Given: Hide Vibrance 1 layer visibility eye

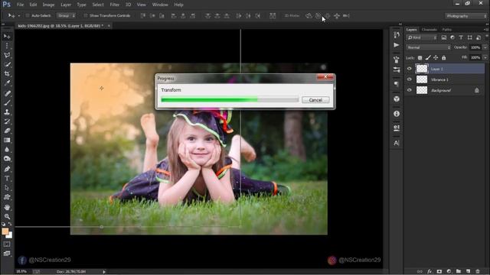Looking at the screenshot, I should [409, 79].
